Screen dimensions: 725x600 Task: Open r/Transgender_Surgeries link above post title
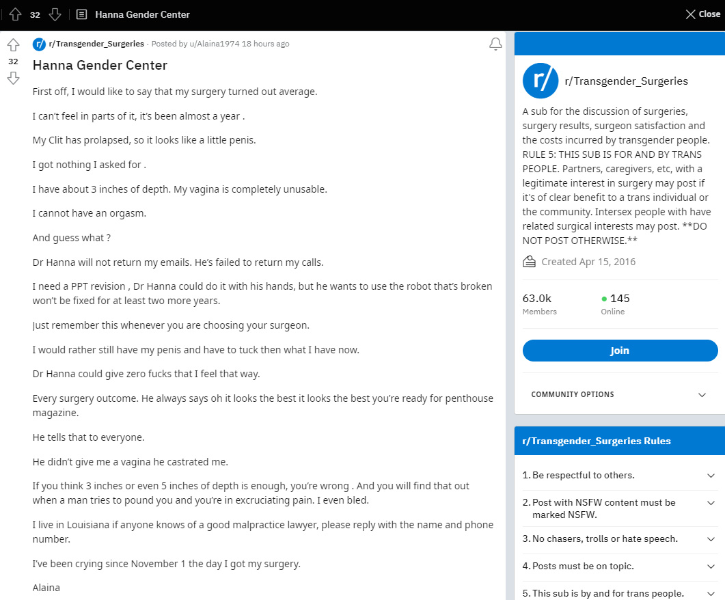pos(96,44)
